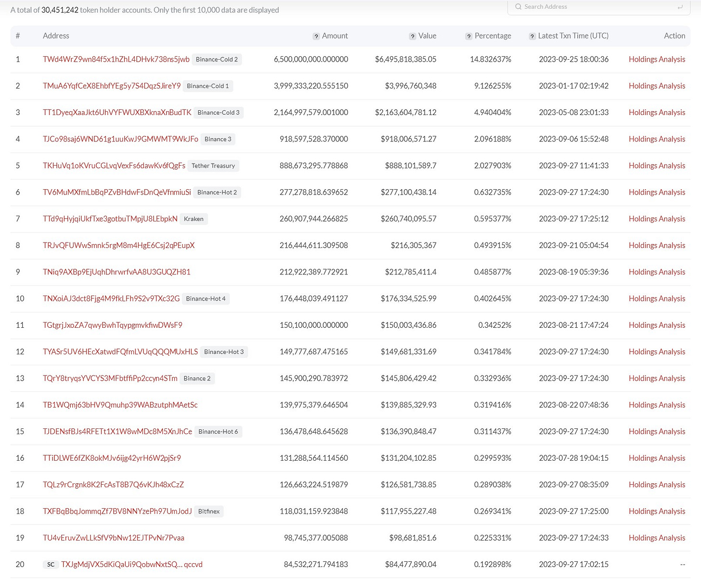Image resolution: width=701 pixels, height=581 pixels.
Task: Click the Binance-Hot 3 tag
Action: (x=224, y=352)
